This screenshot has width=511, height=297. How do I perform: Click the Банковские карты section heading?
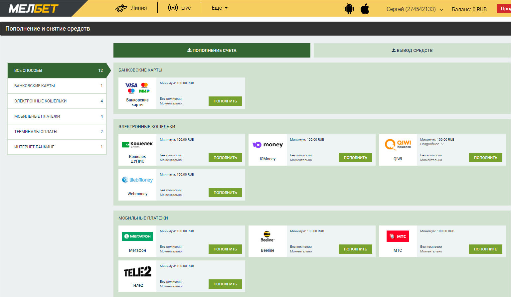pyautogui.click(x=140, y=70)
